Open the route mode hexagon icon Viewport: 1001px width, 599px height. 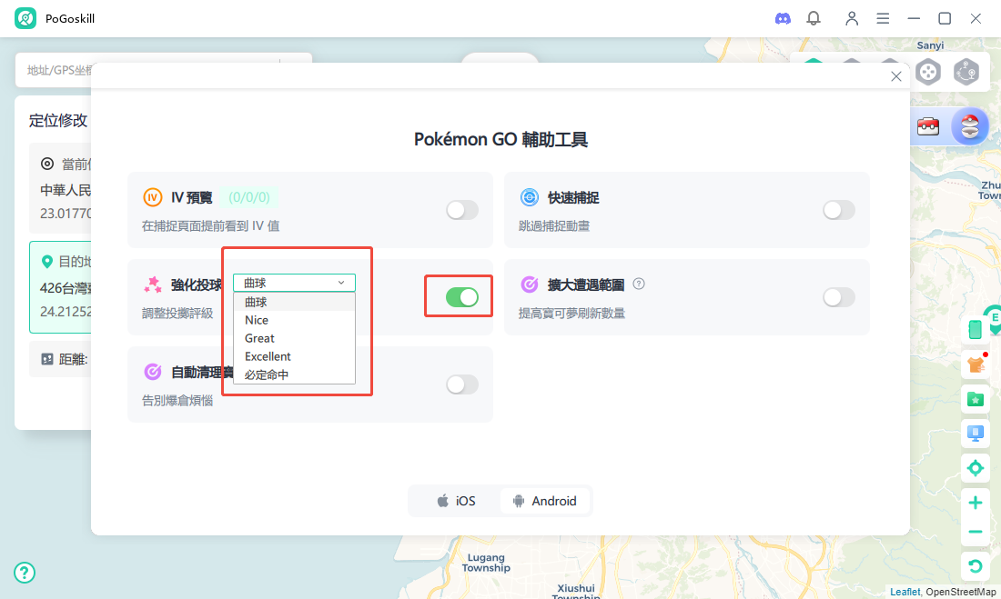pos(966,72)
